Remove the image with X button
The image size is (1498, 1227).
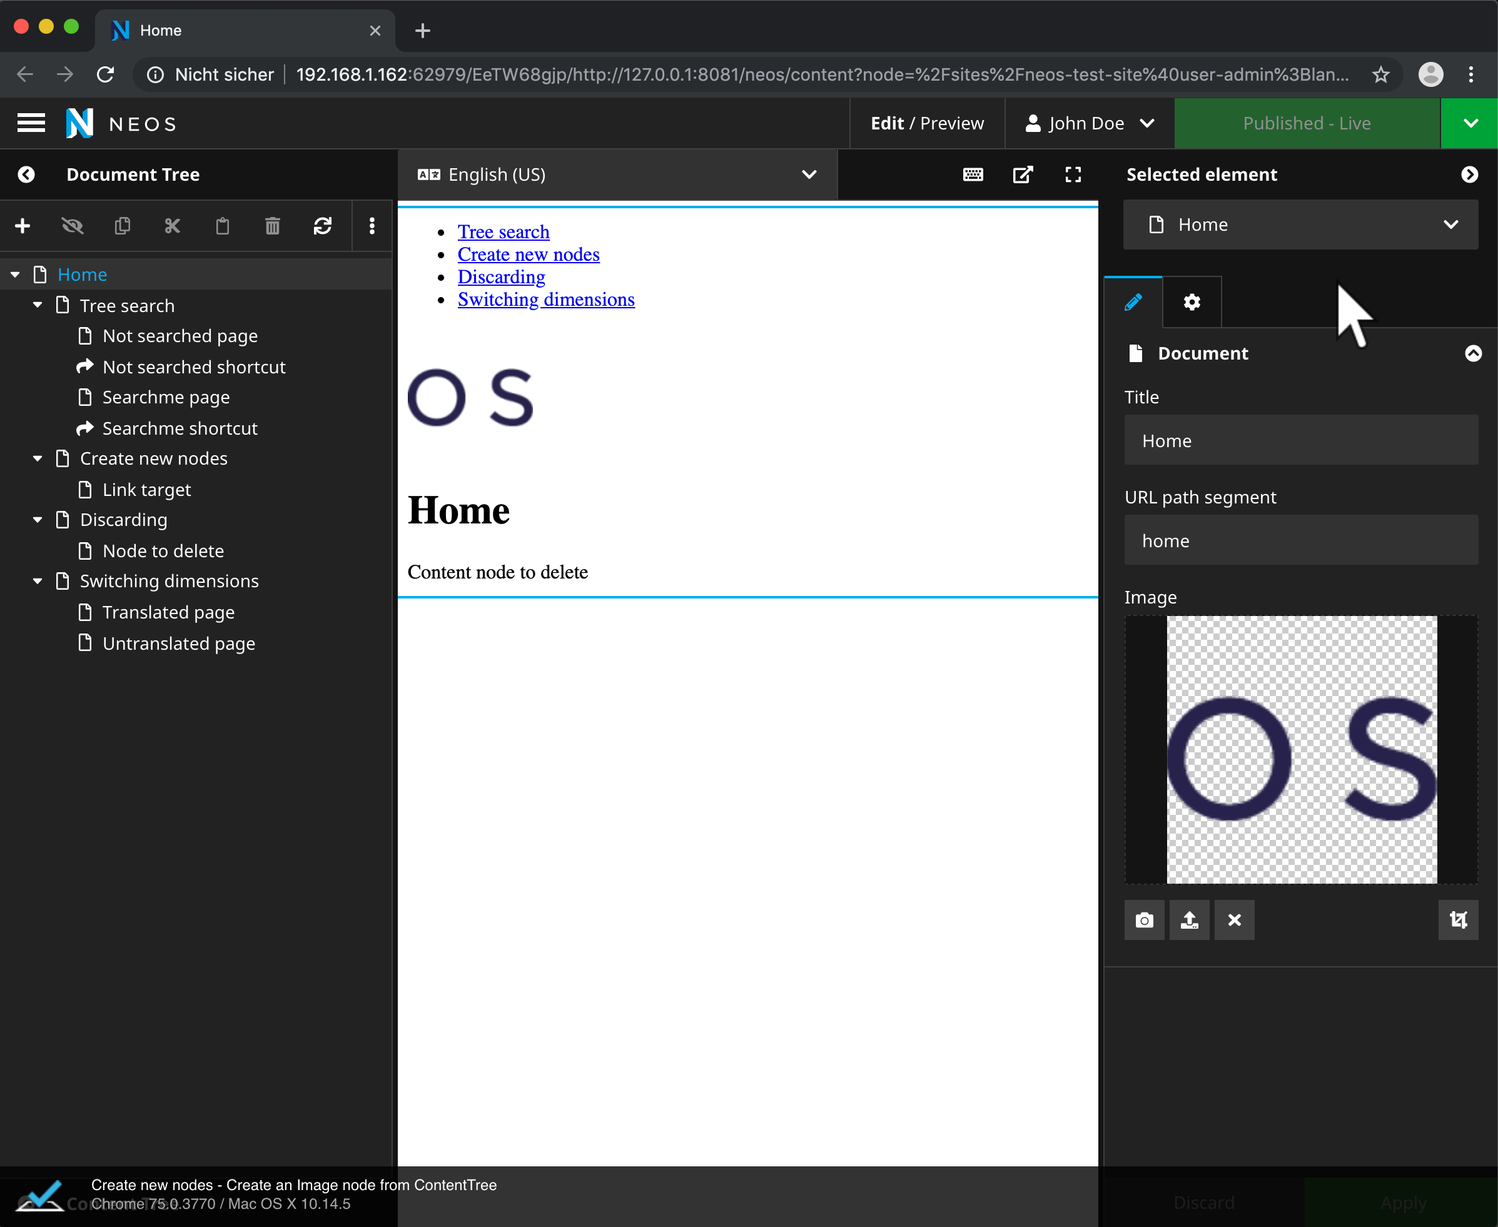(x=1234, y=919)
